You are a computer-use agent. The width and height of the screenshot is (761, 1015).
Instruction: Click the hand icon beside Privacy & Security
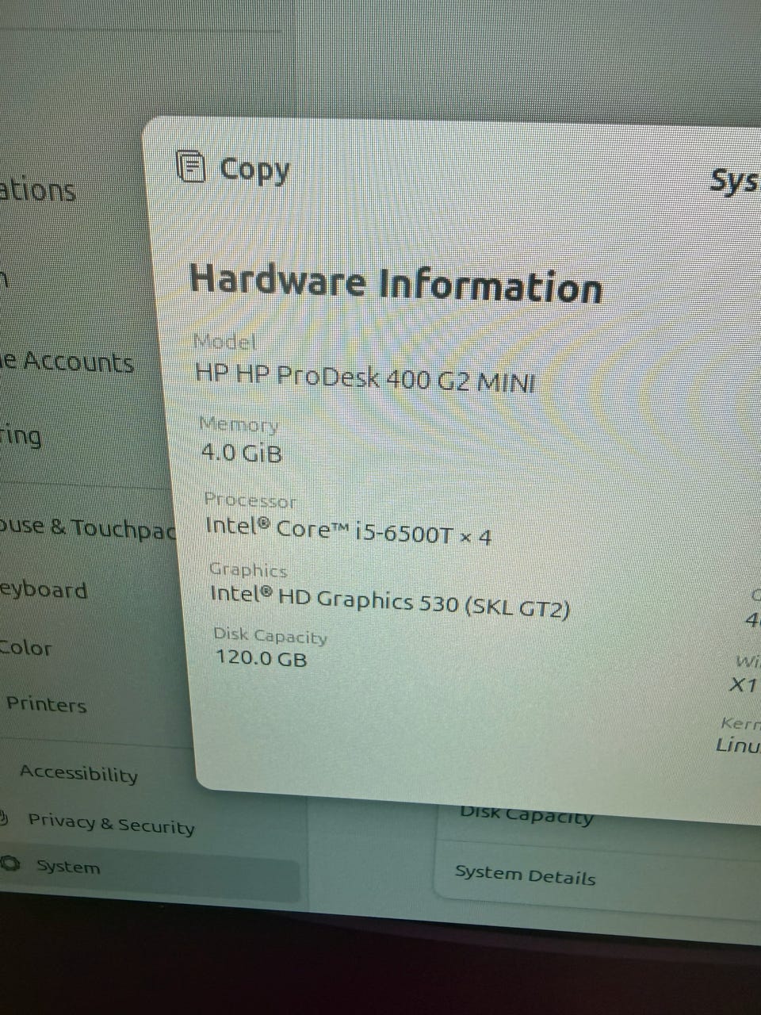click(4, 818)
